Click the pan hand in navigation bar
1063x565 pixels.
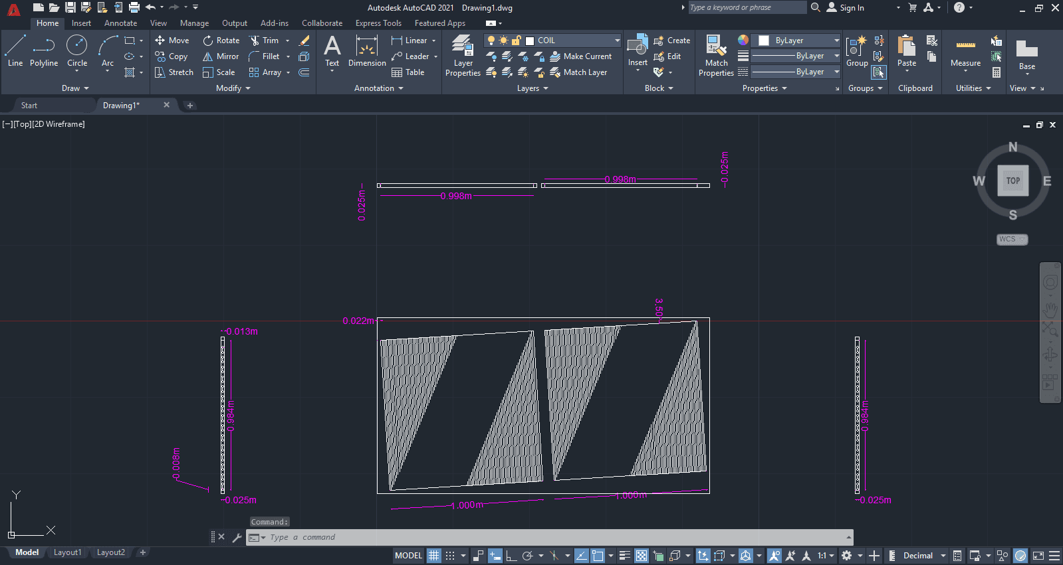[1050, 310]
